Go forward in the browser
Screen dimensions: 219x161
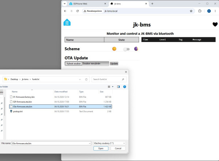pos(72,11)
